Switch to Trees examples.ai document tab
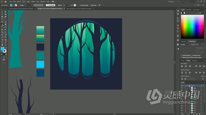 [79, 9]
